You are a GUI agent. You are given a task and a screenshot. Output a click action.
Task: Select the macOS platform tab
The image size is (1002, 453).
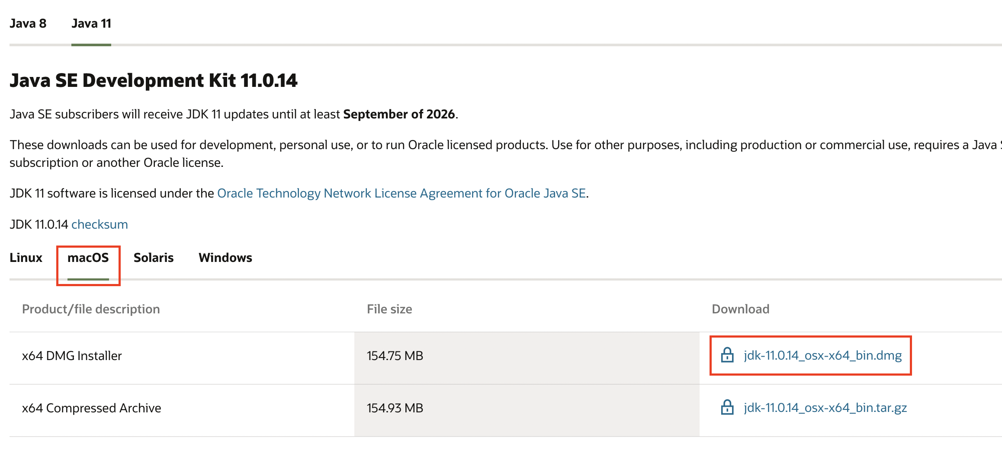(x=88, y=258)
